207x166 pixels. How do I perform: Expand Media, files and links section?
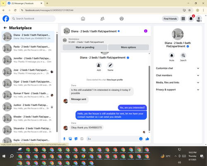(x=178, y=83)
